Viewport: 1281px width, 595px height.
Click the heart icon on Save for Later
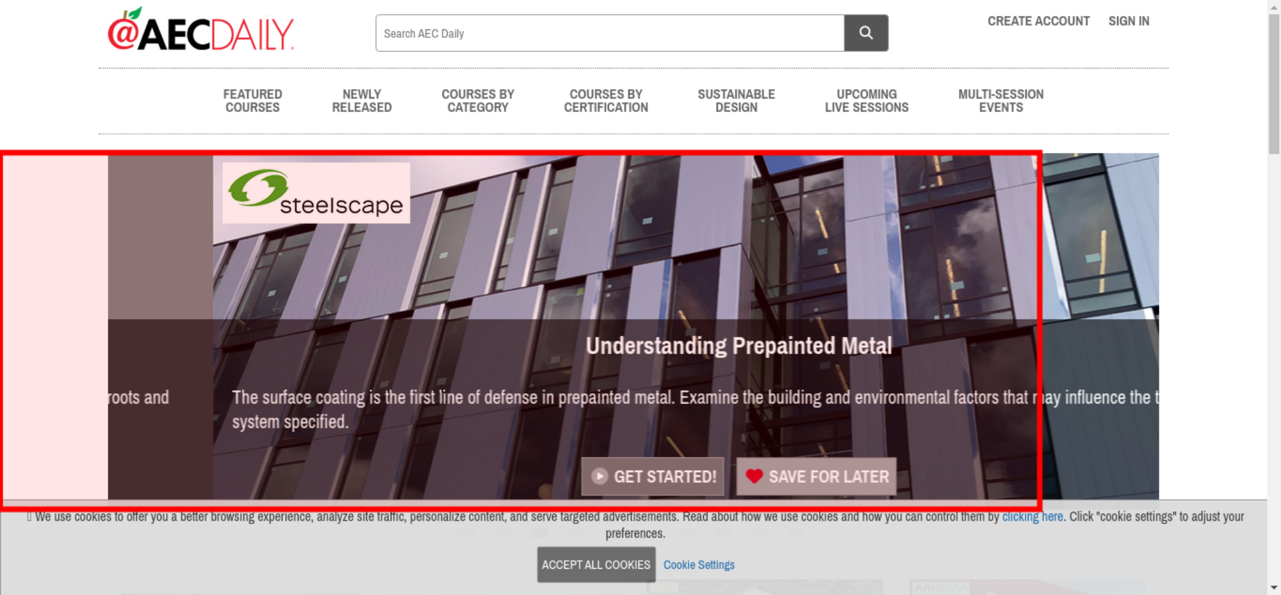pyautogui.click(x=754, y=477)
